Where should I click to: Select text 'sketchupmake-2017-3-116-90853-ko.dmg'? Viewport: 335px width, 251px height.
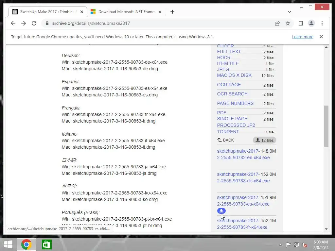[115, 199]
